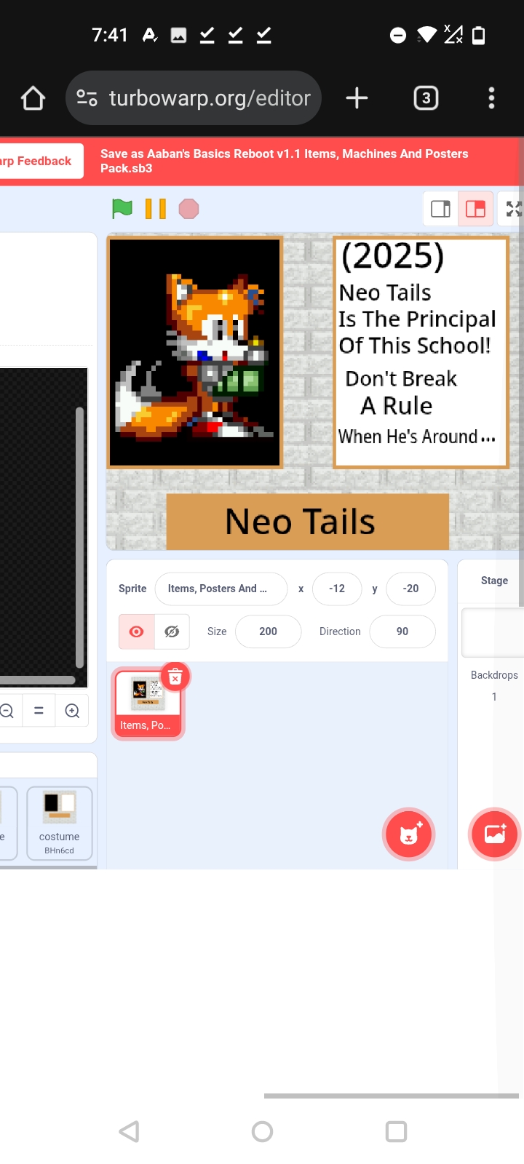
Task: Show sprite using the eye icon
Action: [136, 631]
